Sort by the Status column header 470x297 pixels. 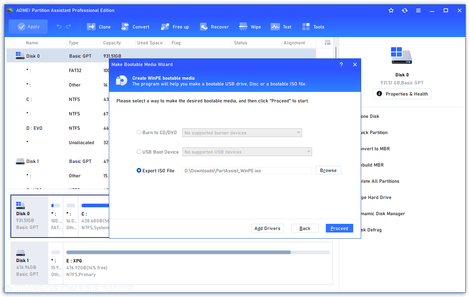(240, 43)
